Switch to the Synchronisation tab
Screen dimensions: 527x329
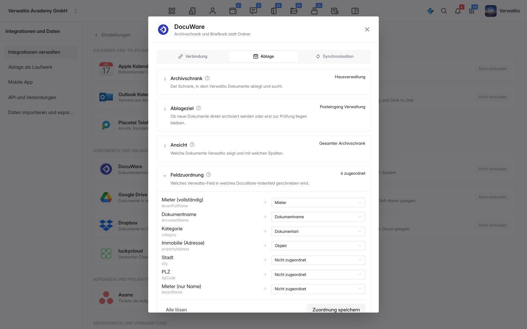click(x=334, y=56)
